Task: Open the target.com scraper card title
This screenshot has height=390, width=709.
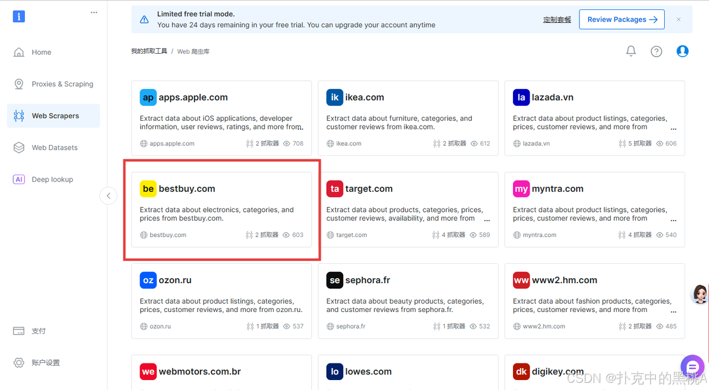Action: (x=369, y=189)
